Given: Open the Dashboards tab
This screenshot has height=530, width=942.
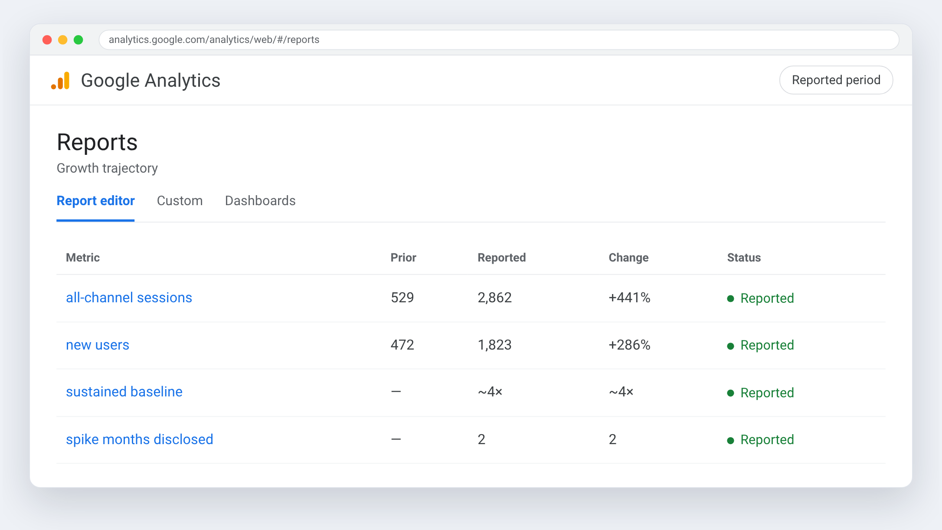Looking at the screenshot, I should click(x=260, y=201).
